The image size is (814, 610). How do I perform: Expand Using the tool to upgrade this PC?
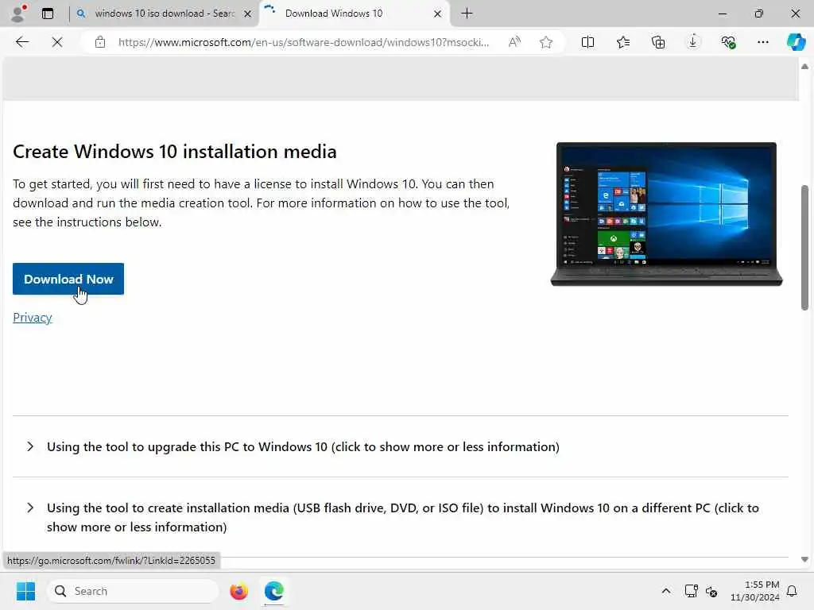303,446
